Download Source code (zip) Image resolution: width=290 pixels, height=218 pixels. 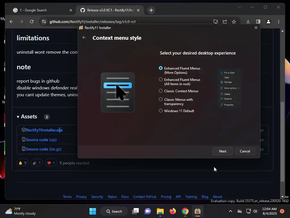click(41, 140)
